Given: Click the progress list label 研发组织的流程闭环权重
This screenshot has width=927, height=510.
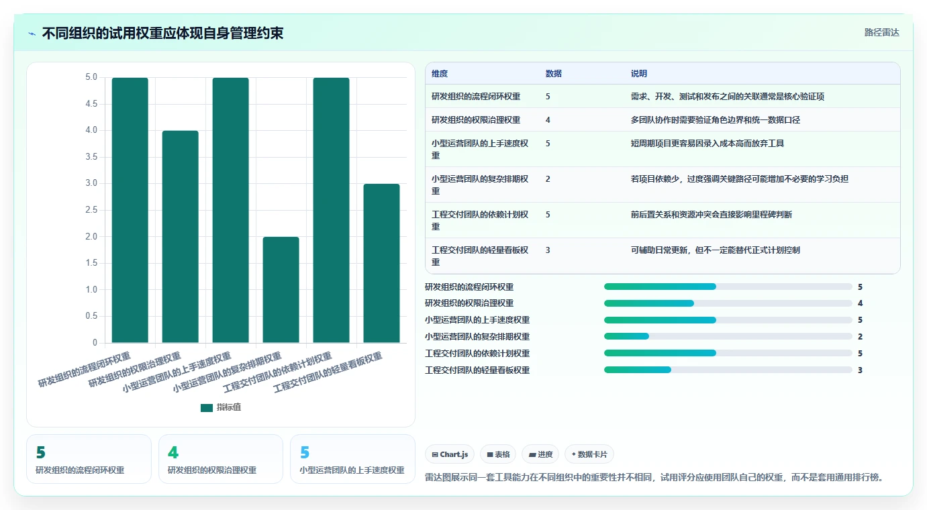Looking at the screenshot, I should point(469,287).
